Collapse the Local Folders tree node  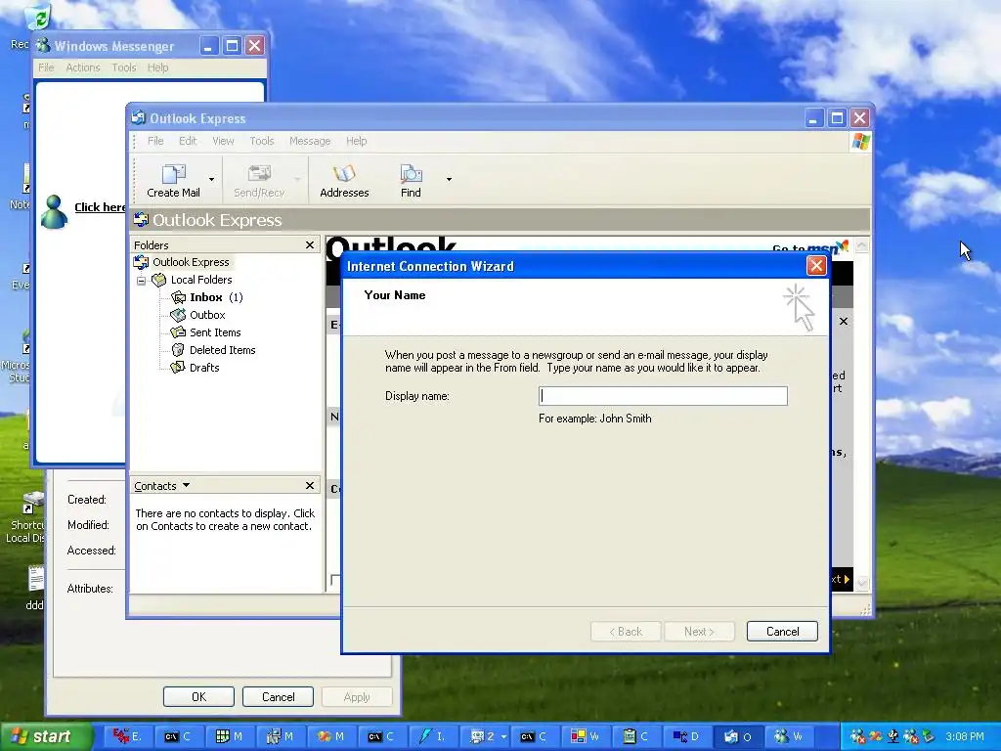coord(141,281)
